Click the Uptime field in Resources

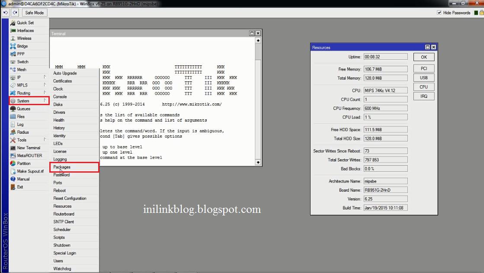coord(385,57)
